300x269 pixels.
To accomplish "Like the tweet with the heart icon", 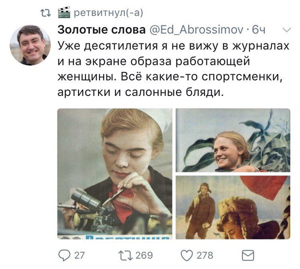I will pos(186,255).
